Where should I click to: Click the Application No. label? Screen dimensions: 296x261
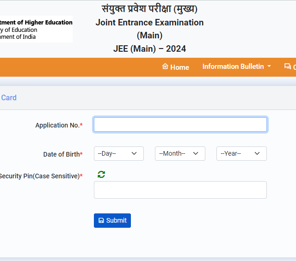click(58, 125)
